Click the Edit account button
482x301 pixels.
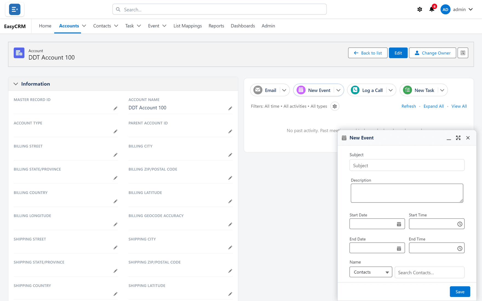coord(398,53)
